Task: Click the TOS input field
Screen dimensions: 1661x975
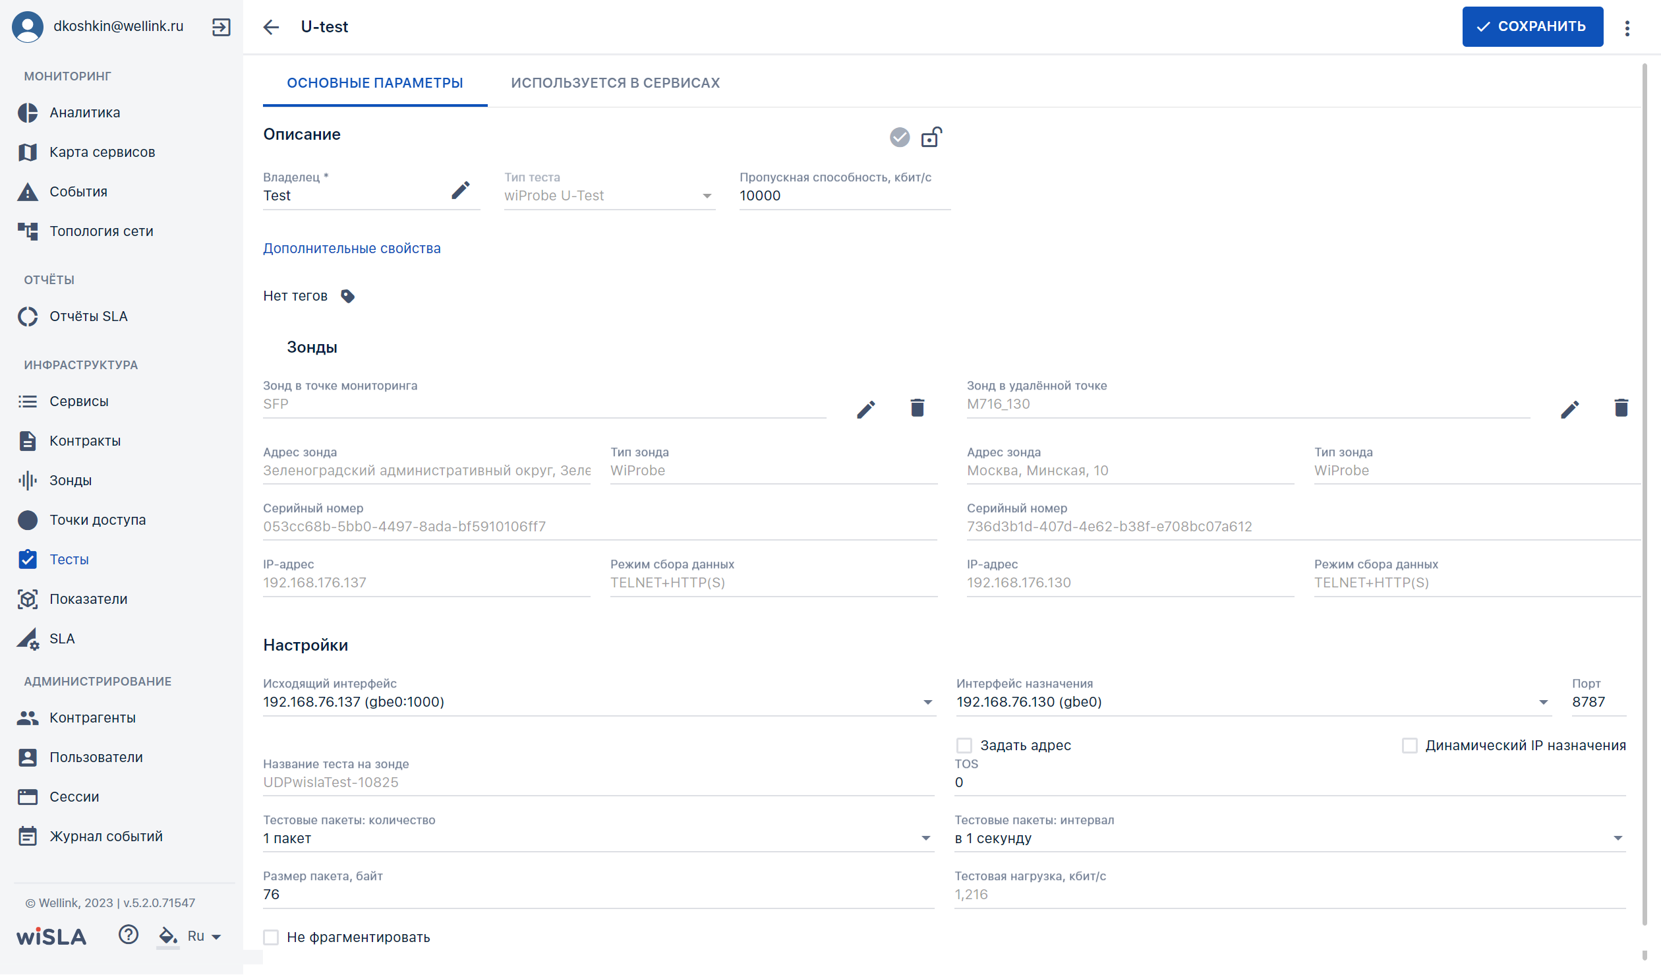Action: [x=1290, y=783]
